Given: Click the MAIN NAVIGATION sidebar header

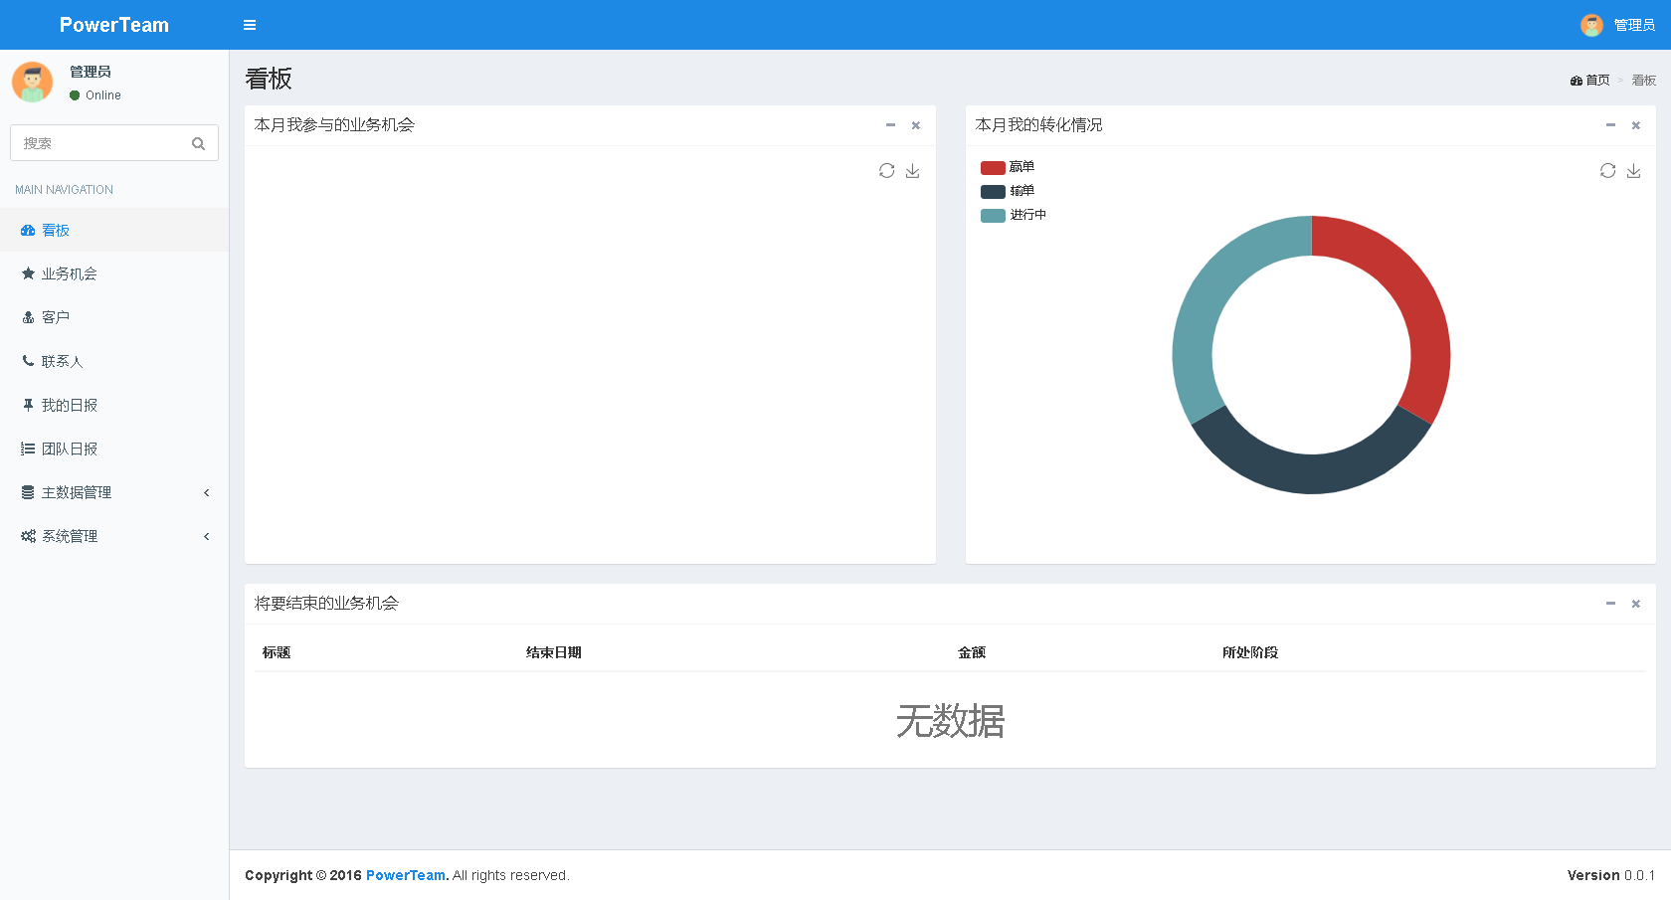Looking at the screenshot, I should coord(64,190).
